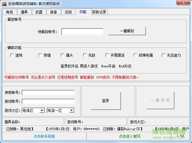This screenshot has height=143, width=192.
Task: Select the 武器 tab
Action: [39, 12]
